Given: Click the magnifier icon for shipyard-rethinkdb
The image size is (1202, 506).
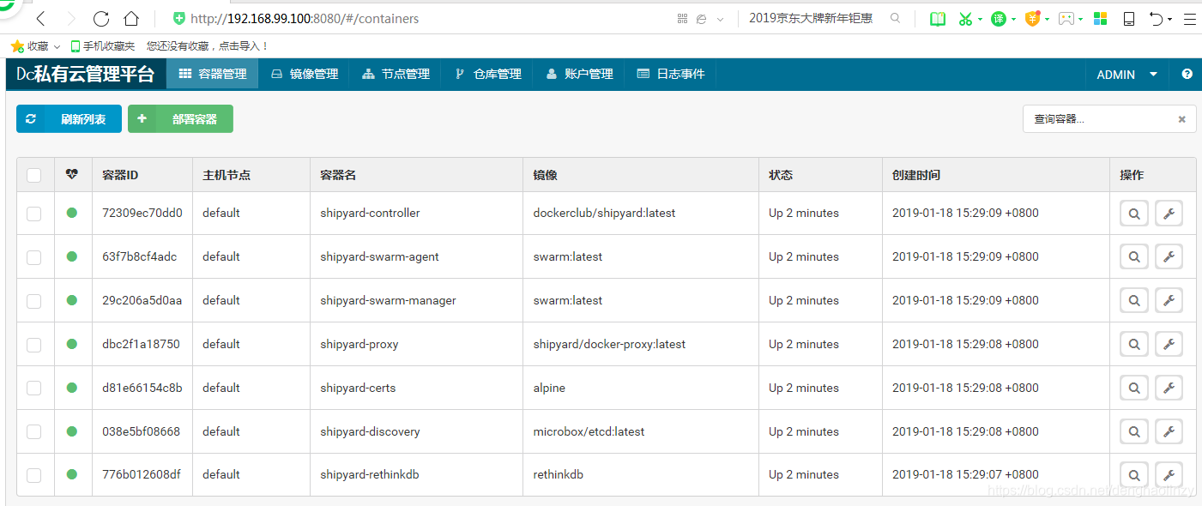Looking at the screenshot, I should (1134, 475).
